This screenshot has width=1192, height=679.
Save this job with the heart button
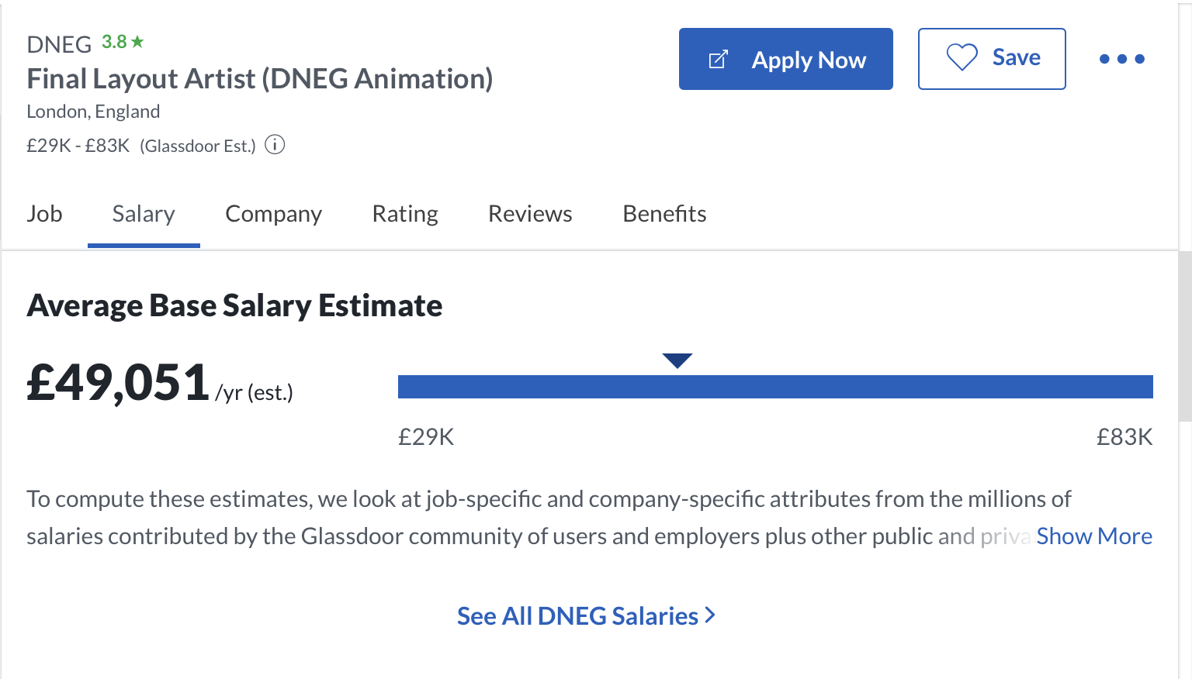click(992, 59)
